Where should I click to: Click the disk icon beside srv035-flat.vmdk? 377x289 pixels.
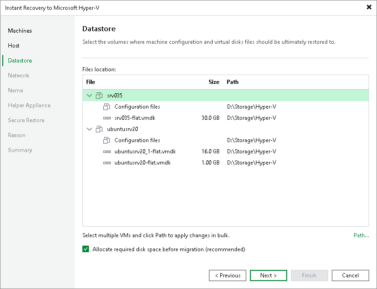pyautogui.click(x=107, y=117)
